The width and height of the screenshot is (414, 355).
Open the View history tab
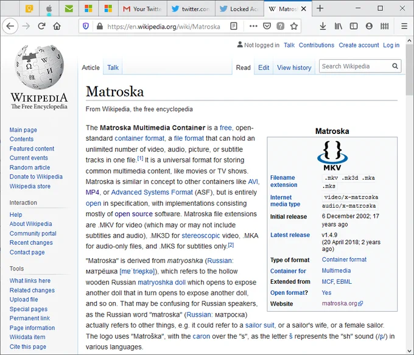pyautogui.click(x=294, y=68)
